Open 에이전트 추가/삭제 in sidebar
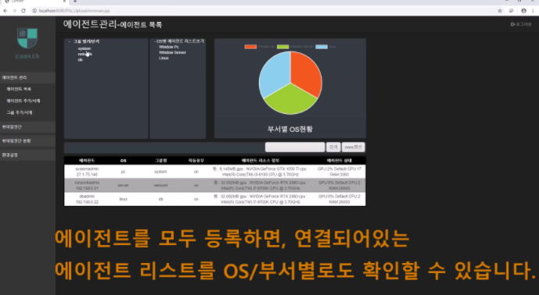This screenshot has height=295, width=539. (23, 101)
